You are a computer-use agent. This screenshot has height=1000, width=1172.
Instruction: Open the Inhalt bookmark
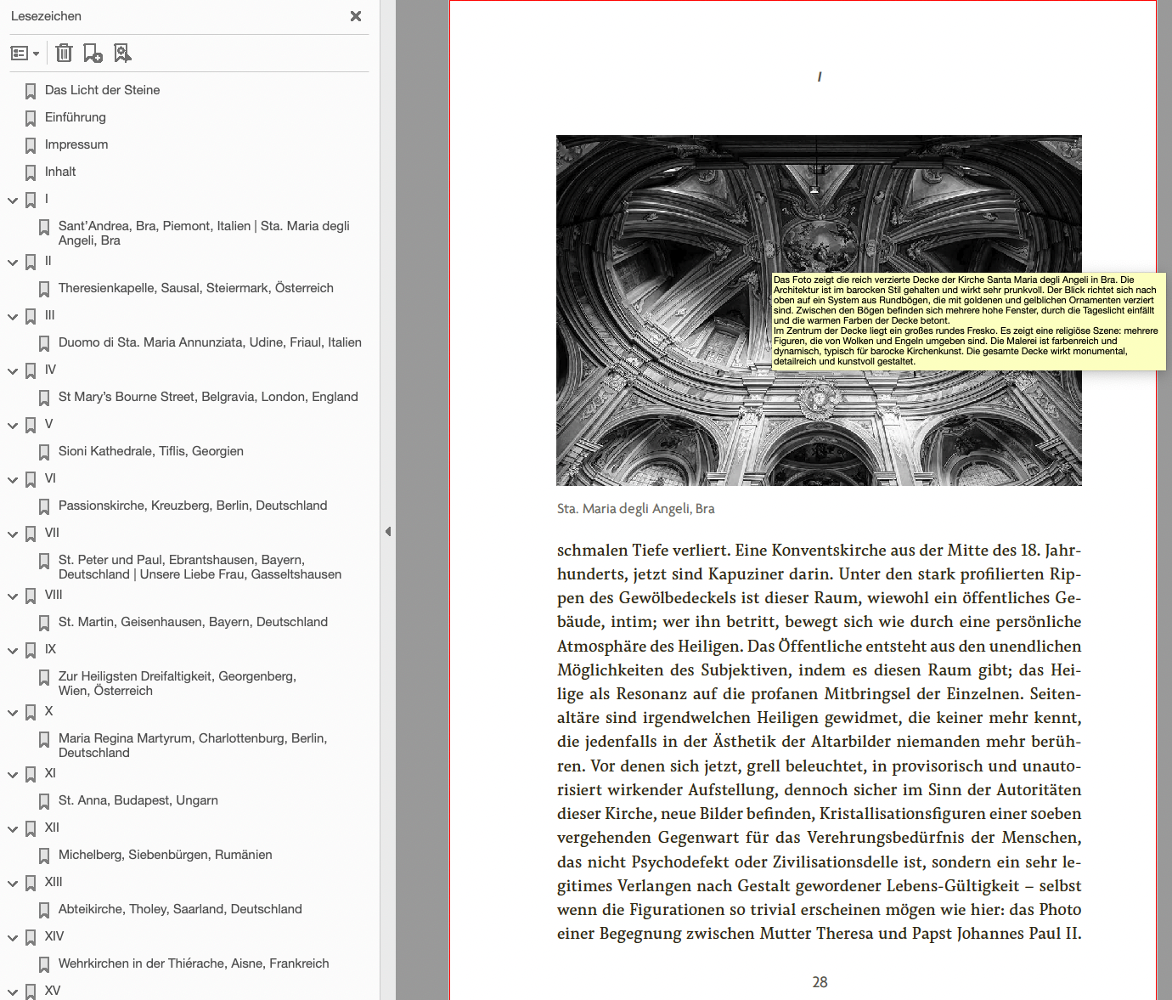[x=60, y=172]
